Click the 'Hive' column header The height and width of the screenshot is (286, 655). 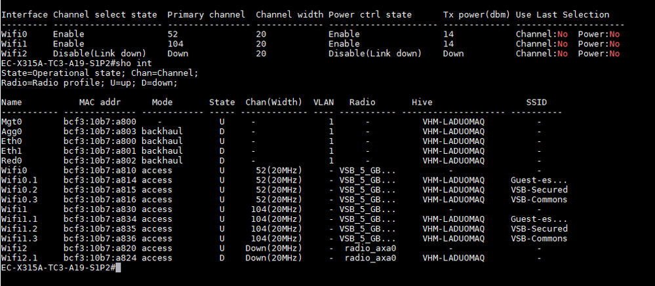coord(422,103)
